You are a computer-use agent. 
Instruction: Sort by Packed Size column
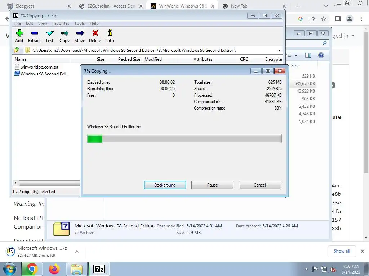(x=124, y=59)
